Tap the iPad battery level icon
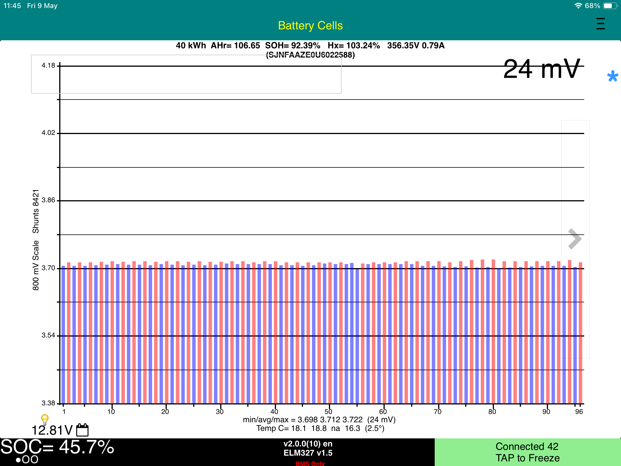 click(x=609, y=6)
